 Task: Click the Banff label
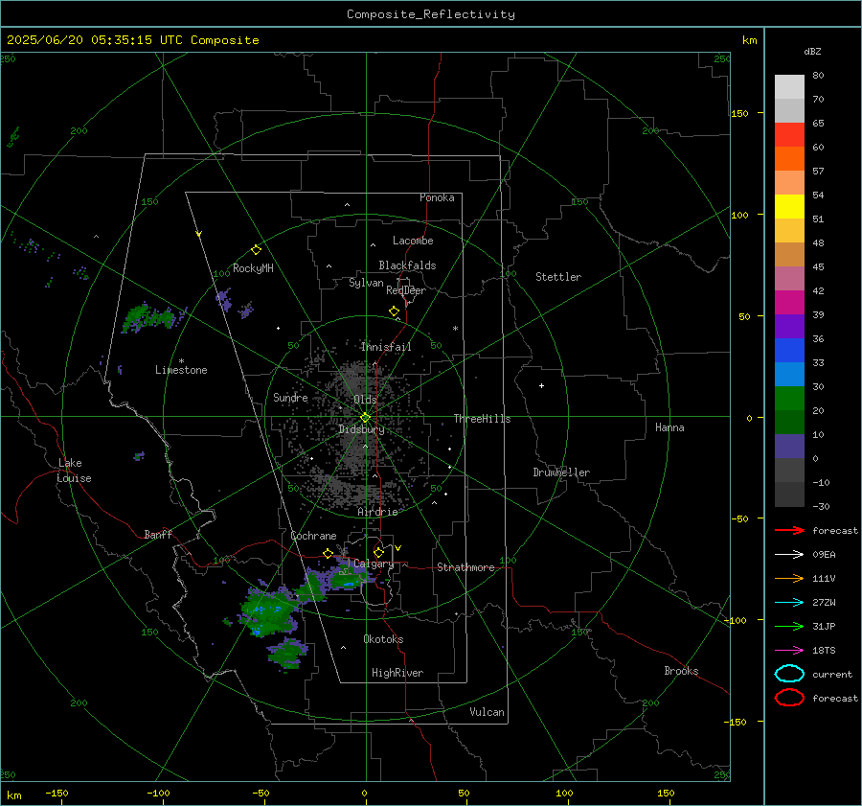[x=158, y=534]
